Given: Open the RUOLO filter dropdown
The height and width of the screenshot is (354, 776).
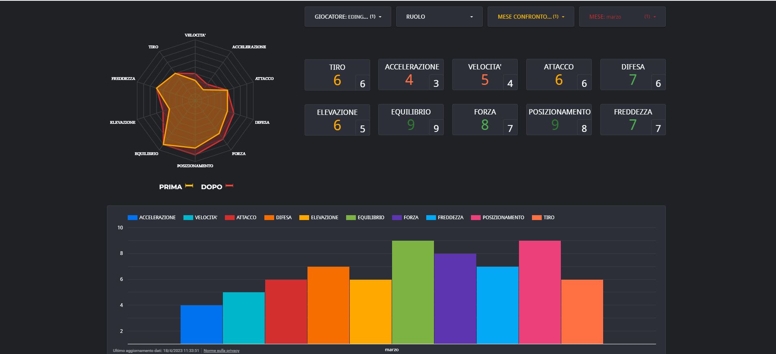Looking at the screenshot, I should (x=439, y=17).
